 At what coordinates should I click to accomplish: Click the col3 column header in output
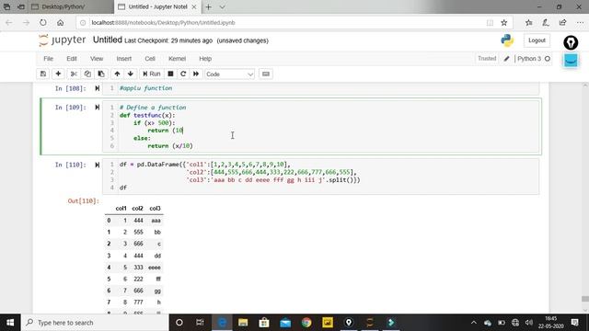tap(155, 209)
